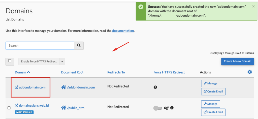Click Manage for addondomain.com
Screen dimensions: 258x119
210,83
